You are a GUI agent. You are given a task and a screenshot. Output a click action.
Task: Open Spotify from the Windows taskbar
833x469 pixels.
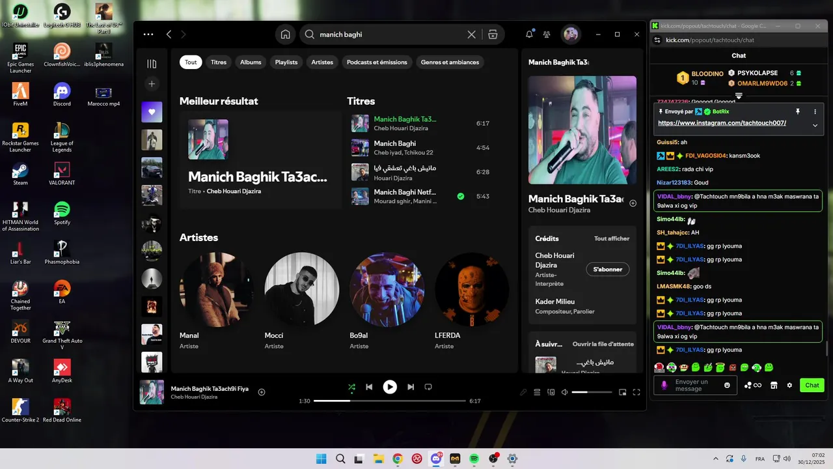click(474, 459)
